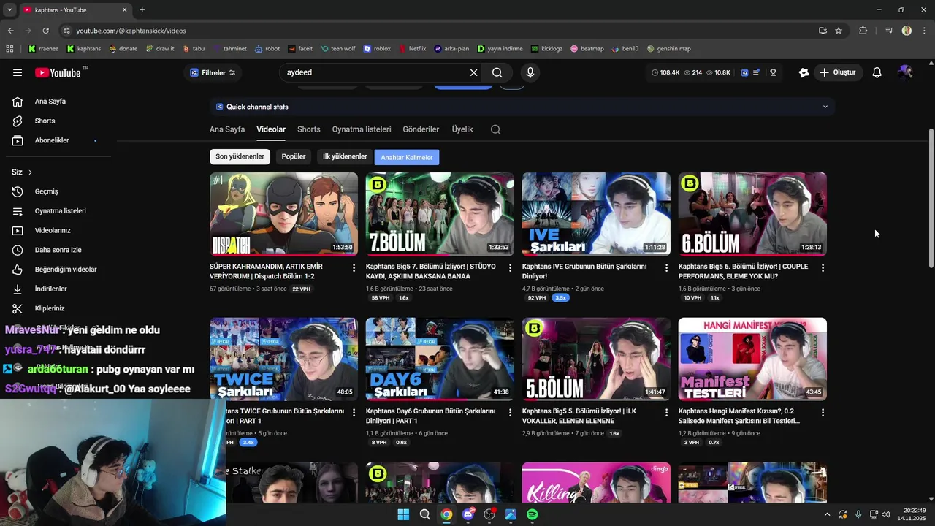Open the Chrome extensions puzzle icon
Viewport: 935px width, 526px height.
click(x=863, y=31)
